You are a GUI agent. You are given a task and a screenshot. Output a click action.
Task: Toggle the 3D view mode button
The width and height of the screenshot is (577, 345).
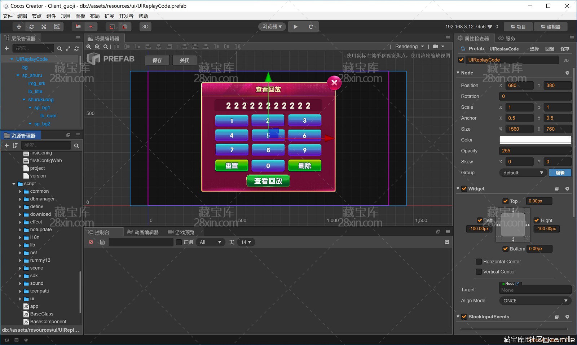pyautogui.click(x=145, y=27)
